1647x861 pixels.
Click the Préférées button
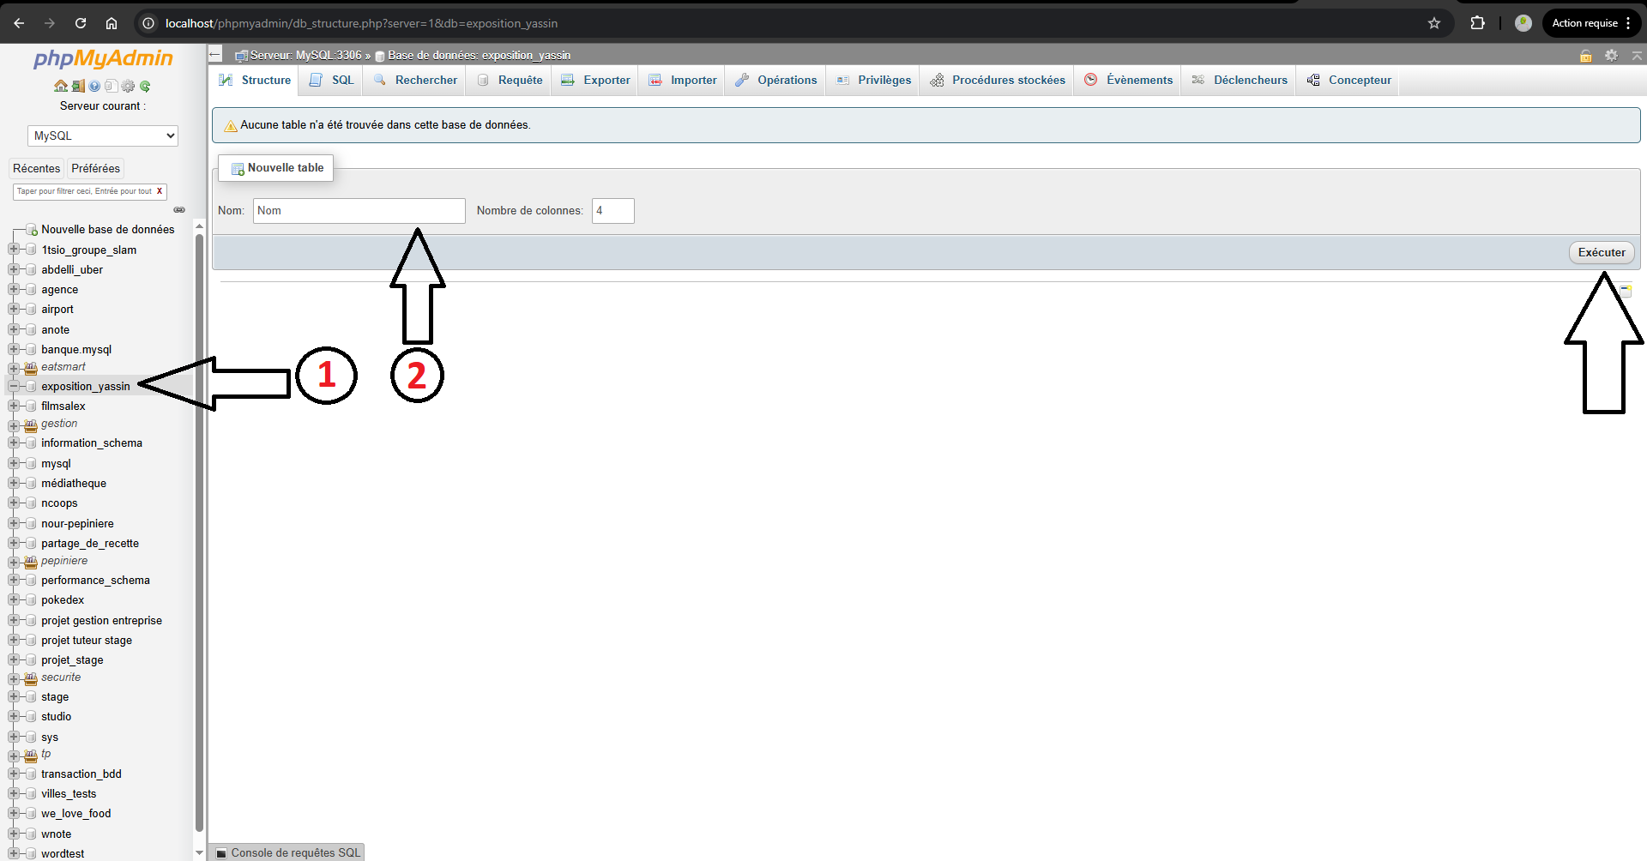(x=95, y=168)
